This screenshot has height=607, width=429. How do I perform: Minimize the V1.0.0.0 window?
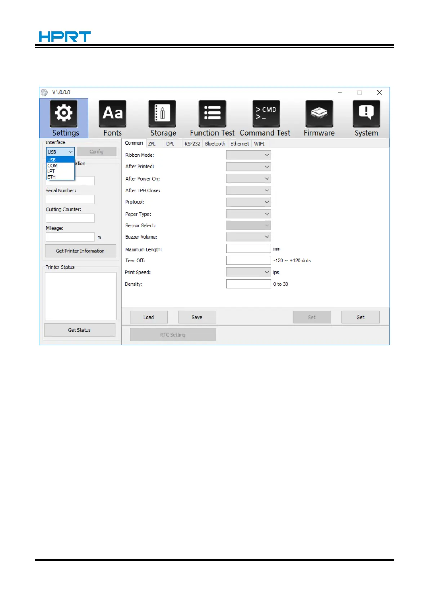point(340,93)
